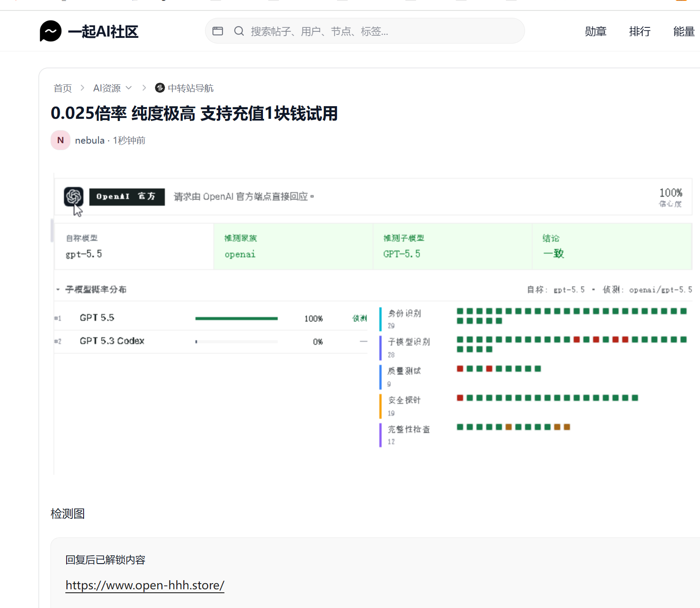The width and height of the screenshot is (700, 608).
Task: Click the 一起AI社区 logo icon
Action: (50, 31)
